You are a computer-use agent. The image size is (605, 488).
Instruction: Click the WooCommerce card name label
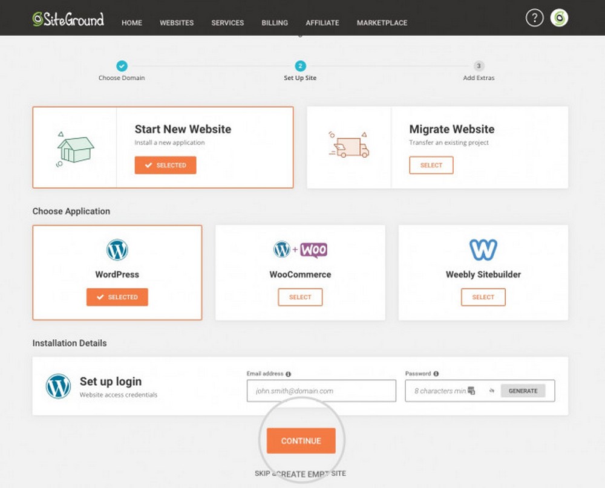[x=300, y=275]
